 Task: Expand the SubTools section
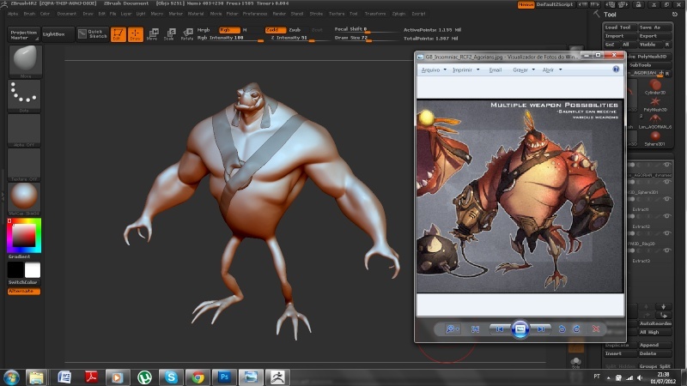[x=641, y=65]
